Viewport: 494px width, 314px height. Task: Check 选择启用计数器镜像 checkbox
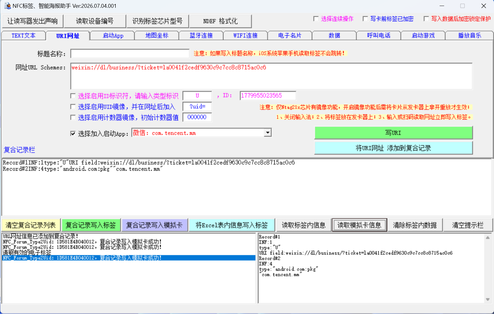click(x=73, y=118)
